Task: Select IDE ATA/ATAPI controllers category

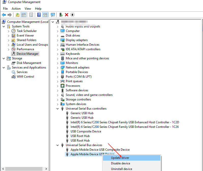Action: click(83, 49)
